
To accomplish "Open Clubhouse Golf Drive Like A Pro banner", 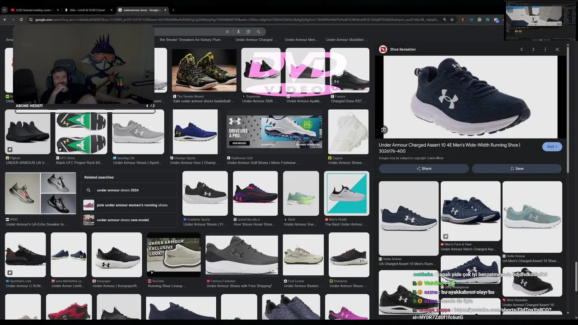I will point(275,132).
